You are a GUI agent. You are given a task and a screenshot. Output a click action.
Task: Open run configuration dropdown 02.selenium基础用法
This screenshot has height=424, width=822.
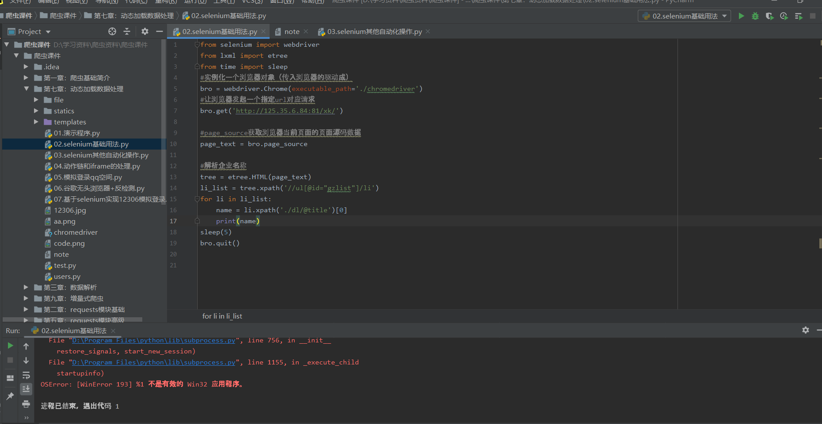tap(685, 16)
